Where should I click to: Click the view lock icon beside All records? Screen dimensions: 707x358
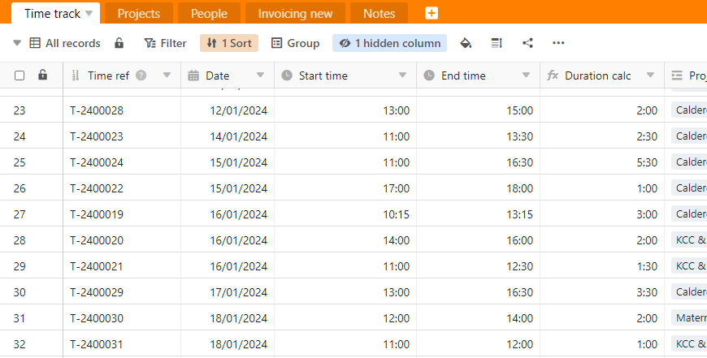tap(119, 43)
